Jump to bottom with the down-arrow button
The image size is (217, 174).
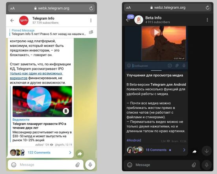coord(207,151)
